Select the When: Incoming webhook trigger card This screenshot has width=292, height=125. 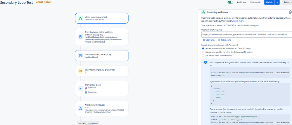(x=102, y=18)
